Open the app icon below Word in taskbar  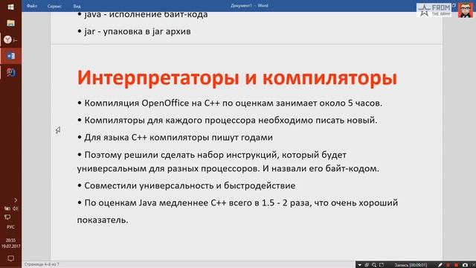(x=11, y=72)
